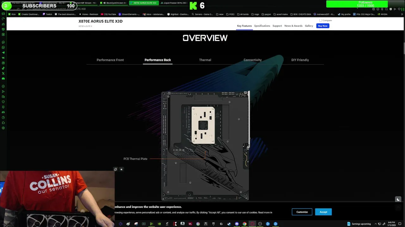Click the detach video pop-out icon
Screen dimensions: 405x227
pos(115,169)
